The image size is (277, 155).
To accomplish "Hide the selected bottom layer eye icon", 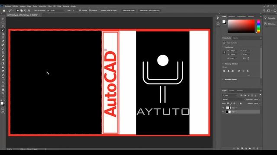I will pos(223,112).
